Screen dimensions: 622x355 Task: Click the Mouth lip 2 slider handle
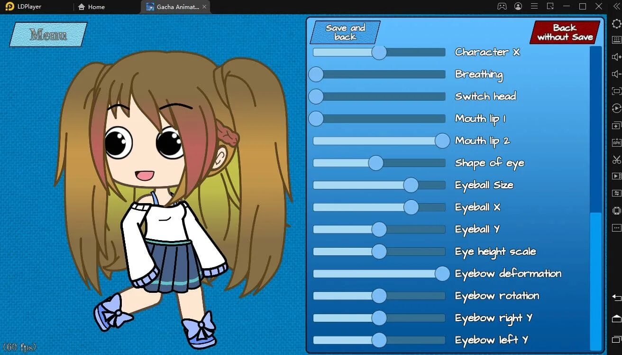point(442,141)
